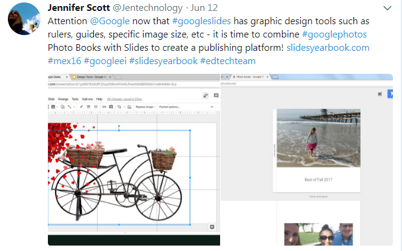Open the #slidesyearbook hashtag
This screenshot has width=402, height=251.
coord(163,61)
